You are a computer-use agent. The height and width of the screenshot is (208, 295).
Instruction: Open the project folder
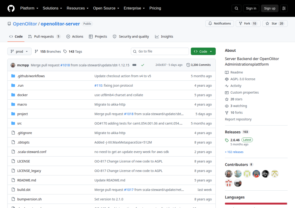(x=22, y=114)
